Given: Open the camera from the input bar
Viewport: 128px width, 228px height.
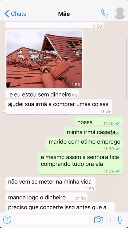Looking at the screenshot, I should [99, 219].
